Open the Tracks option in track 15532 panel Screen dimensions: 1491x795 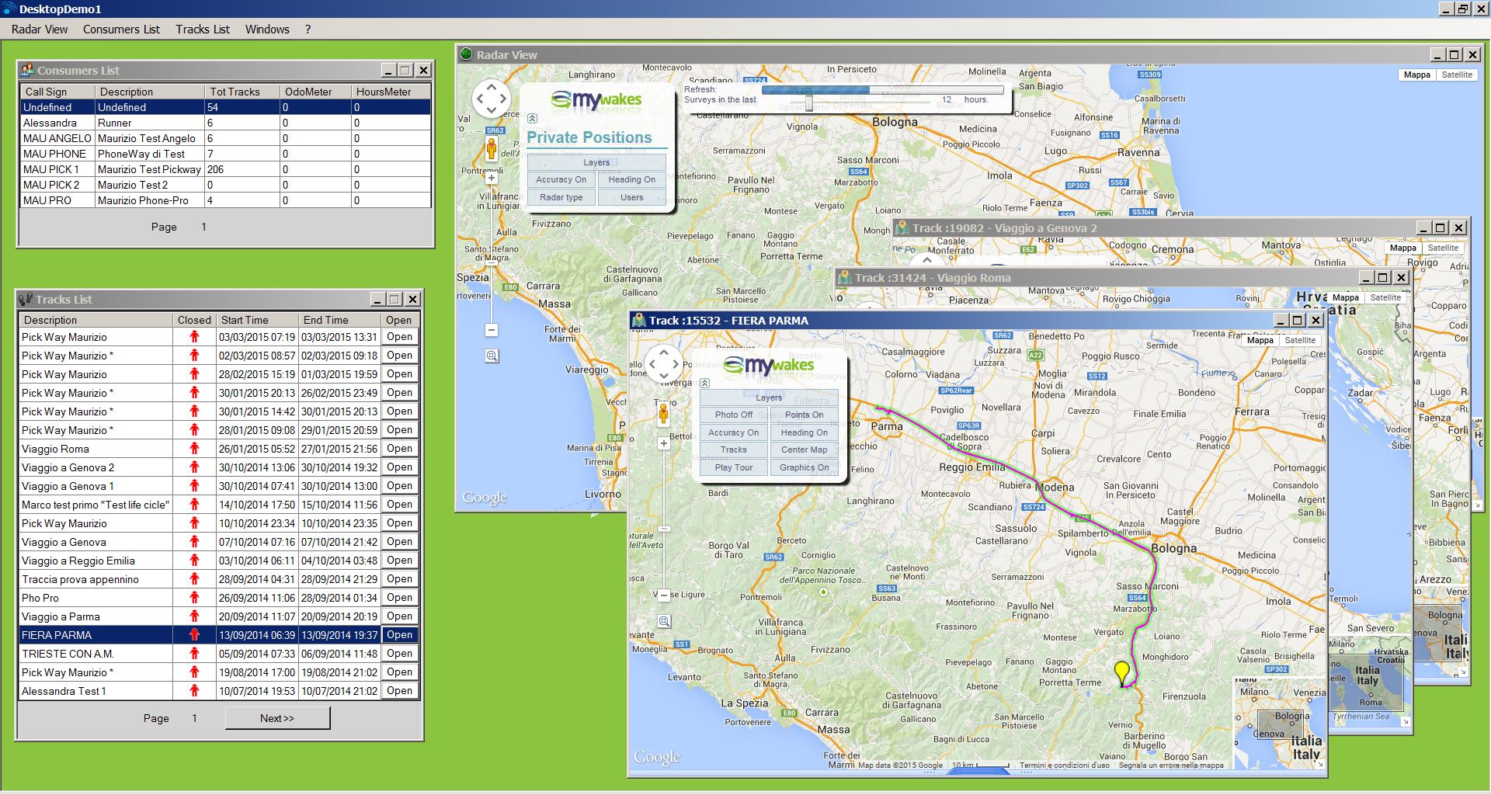[x=733, y=450]
